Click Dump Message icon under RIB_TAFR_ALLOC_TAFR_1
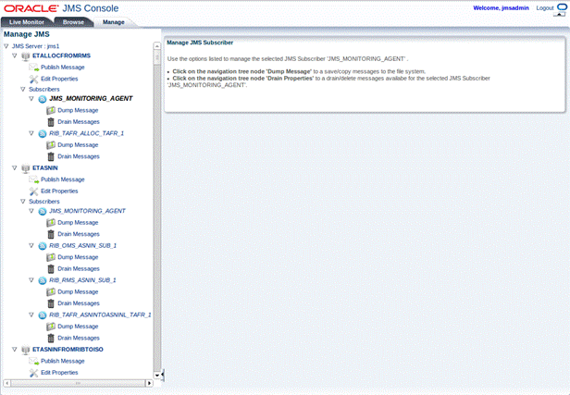570x395 pixels. 51,145
